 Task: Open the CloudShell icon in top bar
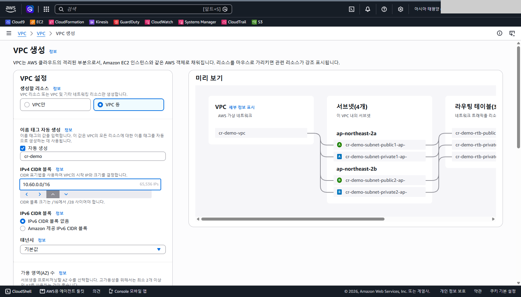(x=352, y=9)
